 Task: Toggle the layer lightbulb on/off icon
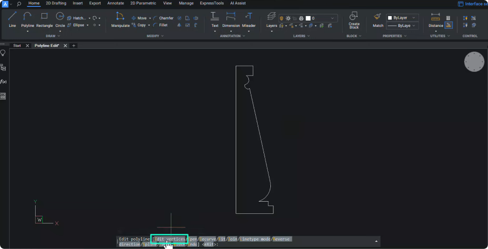[281, 18]
